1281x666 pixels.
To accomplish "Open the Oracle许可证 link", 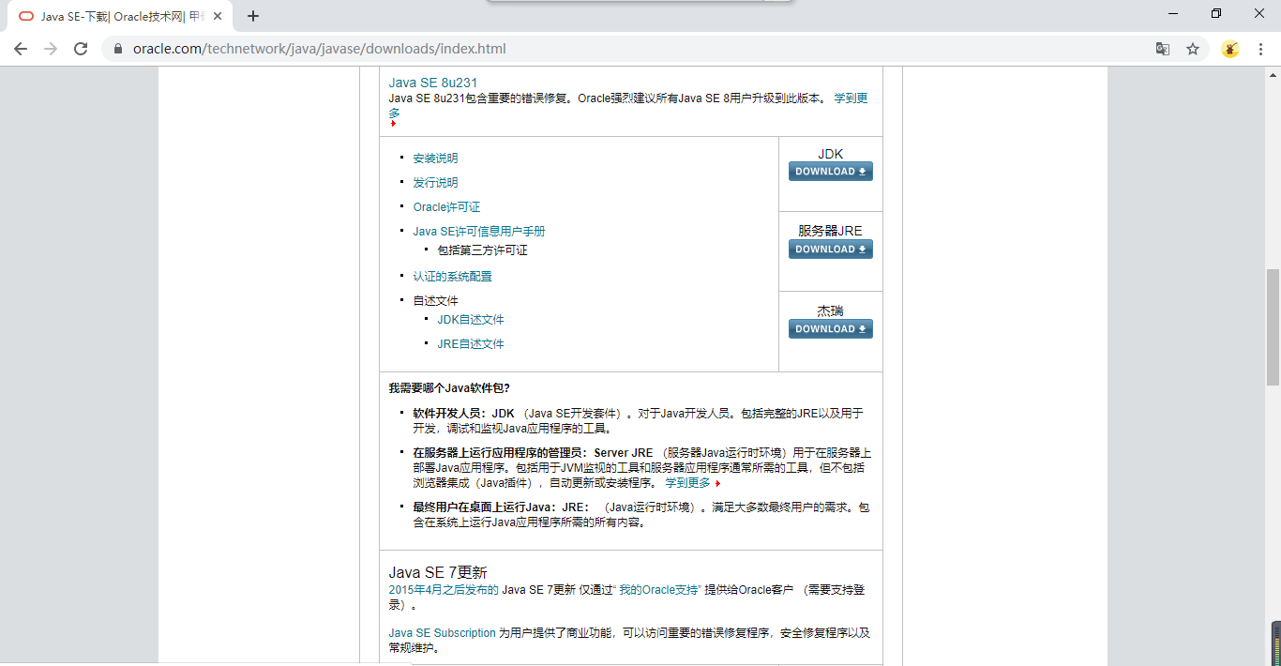I will click(x=446, y=207).
